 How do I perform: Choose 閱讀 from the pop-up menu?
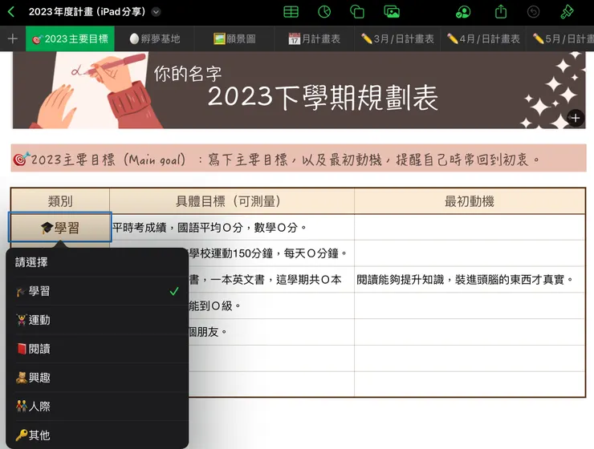pyautogui.click(x=97, y=349)
